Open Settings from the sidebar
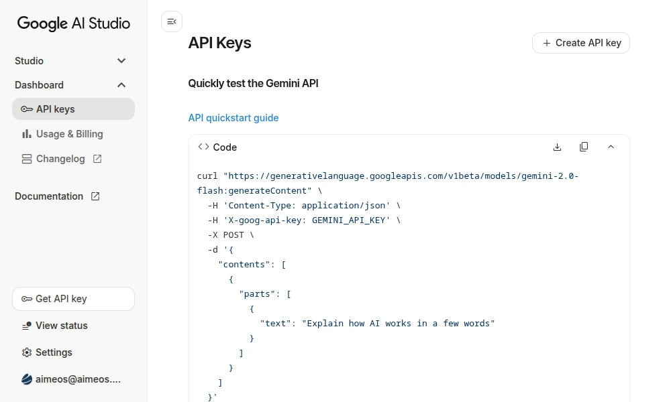671x402 pixels. tap(54, 352)
